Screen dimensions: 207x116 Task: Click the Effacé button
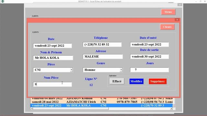pyautogui.click(x=117, y=81)
